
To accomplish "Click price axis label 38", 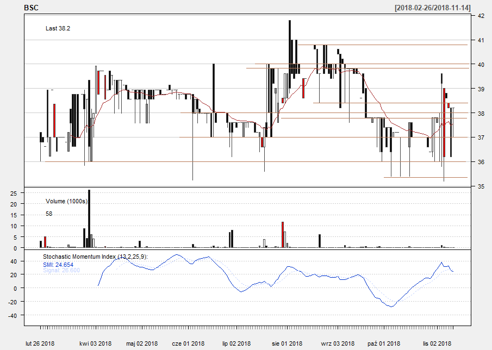I will (x=481, y=113).
